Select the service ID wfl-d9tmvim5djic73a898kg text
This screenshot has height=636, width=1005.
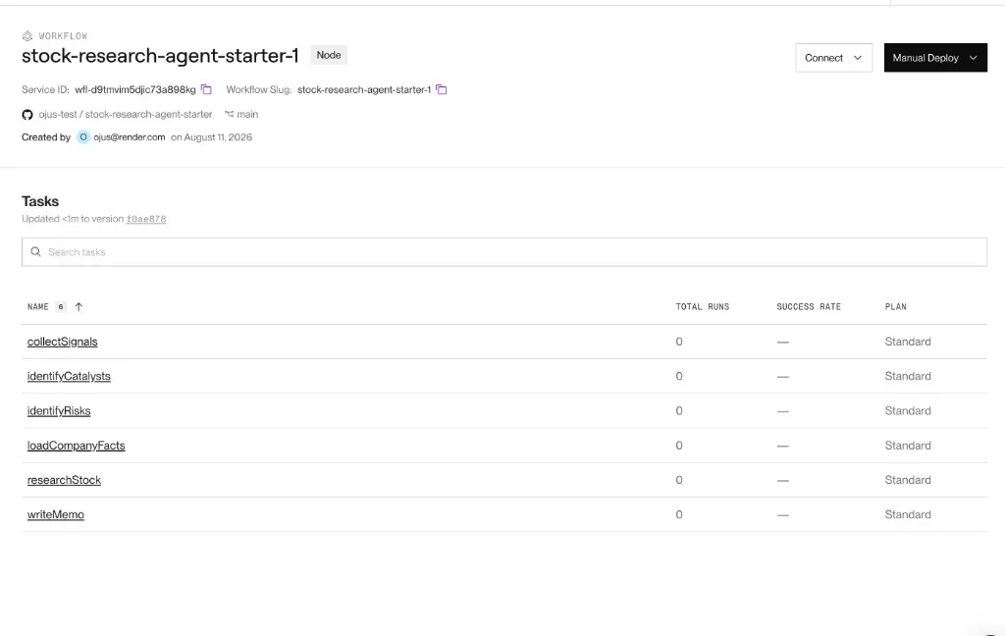[135, 89]
